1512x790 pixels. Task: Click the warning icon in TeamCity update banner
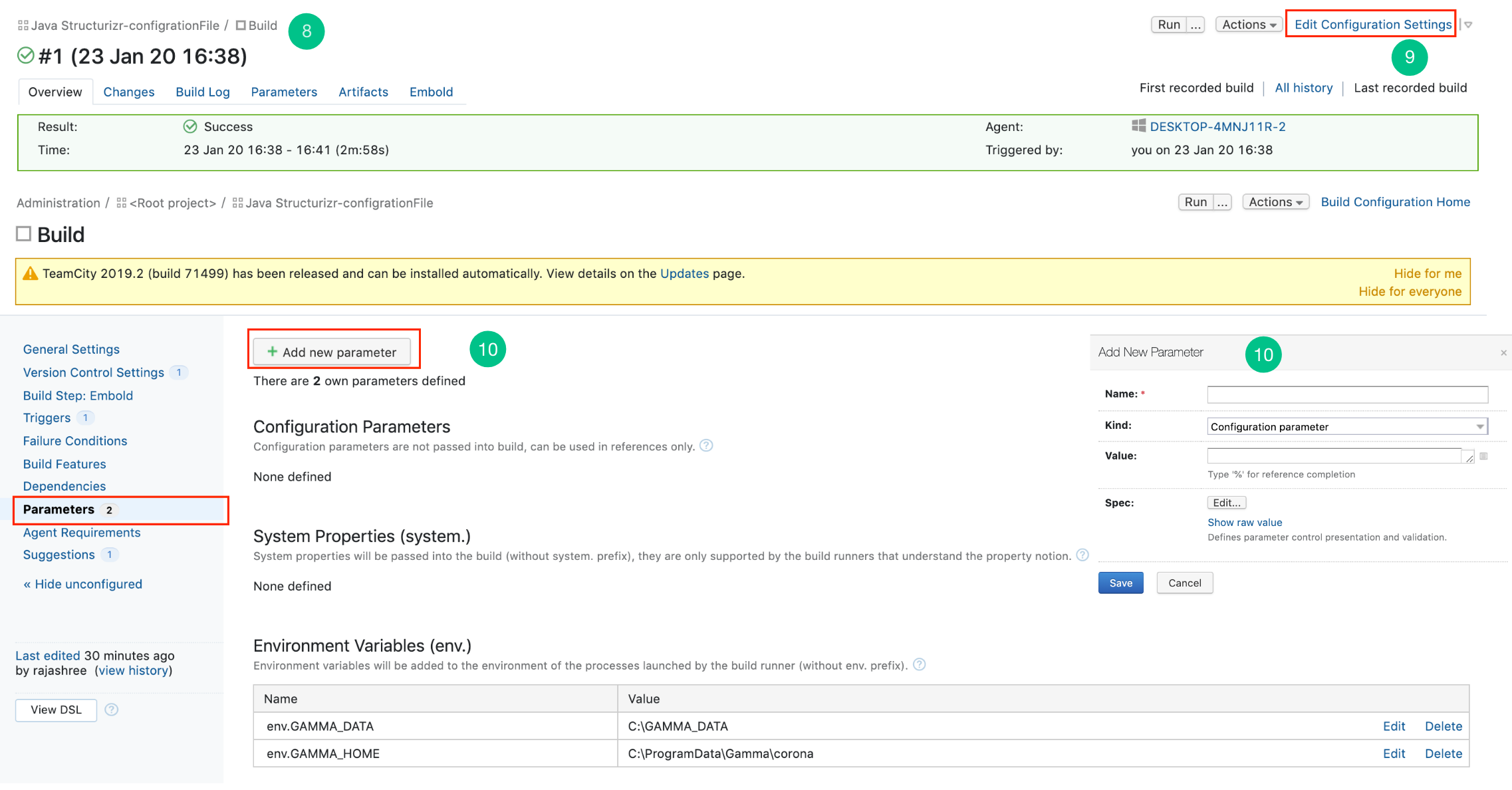31,273
